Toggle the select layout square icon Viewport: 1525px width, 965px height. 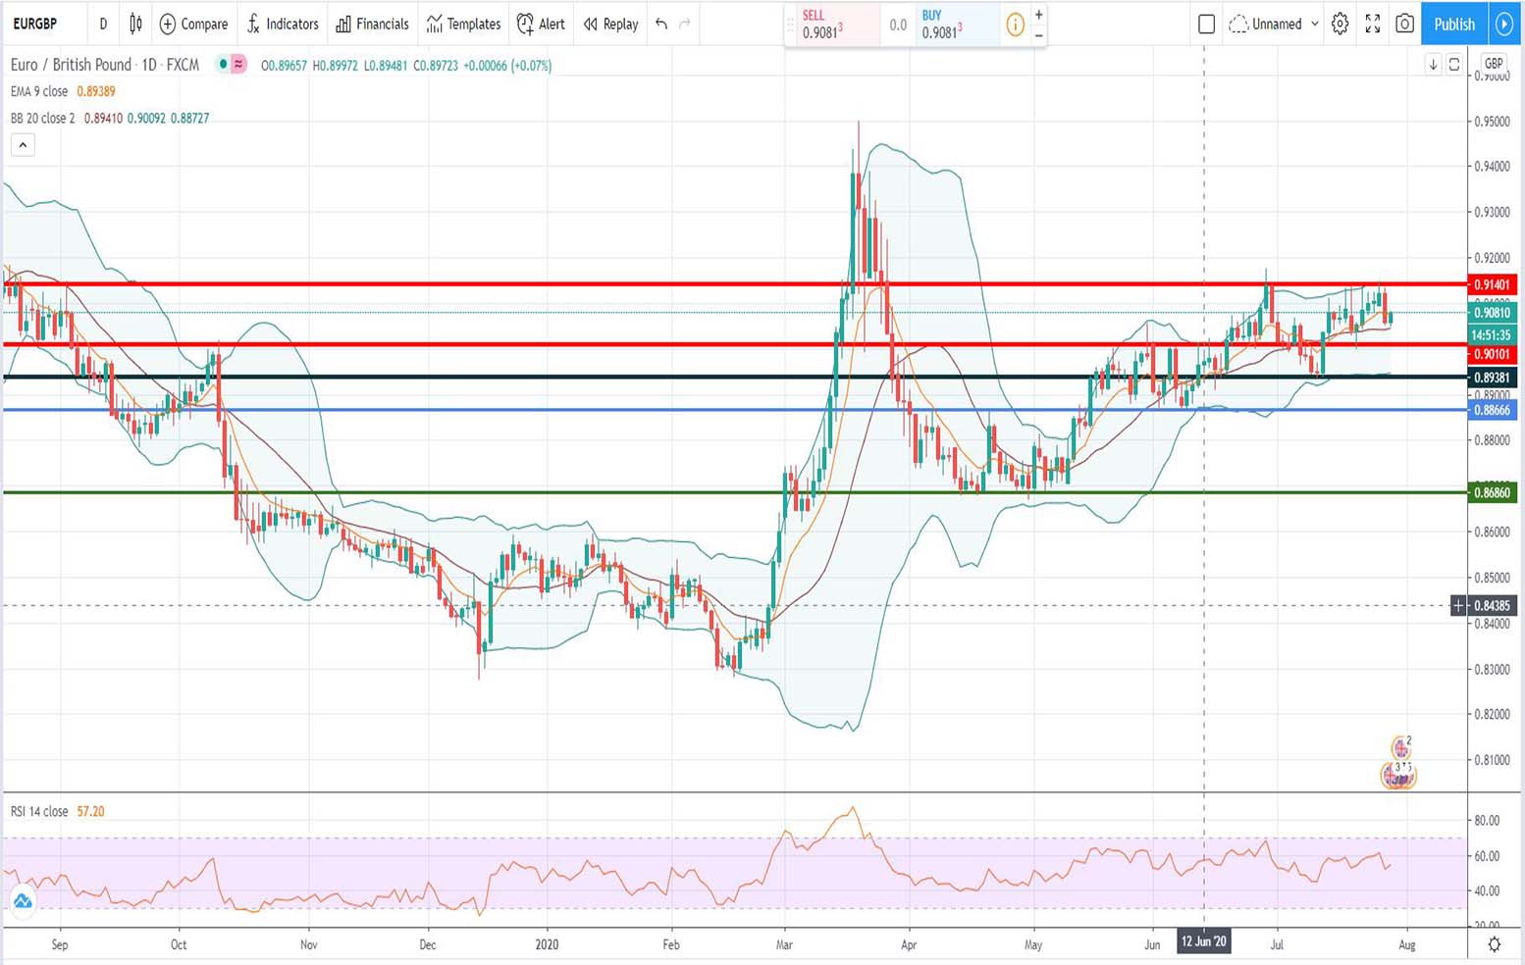point(1206,24)
